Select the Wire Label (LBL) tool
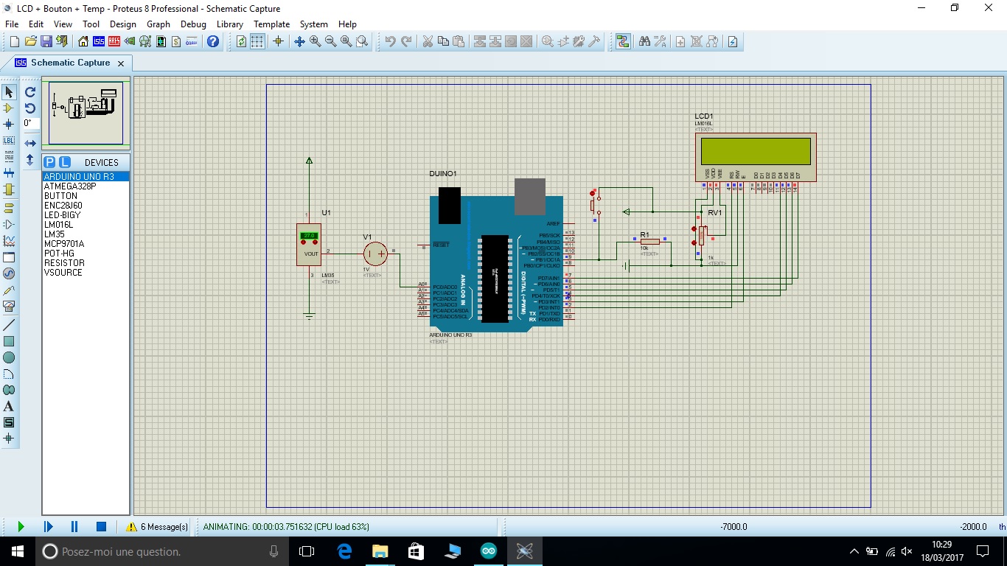1007x566 pixels. coord(9,140)
